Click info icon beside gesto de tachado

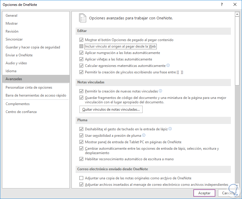click(x=170, y=129)
